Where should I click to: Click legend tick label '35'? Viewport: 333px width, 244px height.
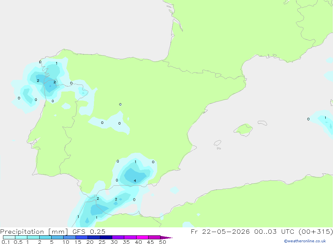(x=126, y=242)
